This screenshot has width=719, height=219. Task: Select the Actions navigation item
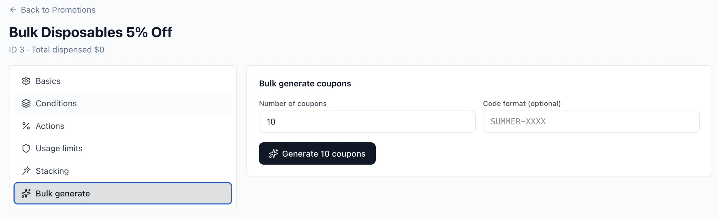[x=50, y=126]
